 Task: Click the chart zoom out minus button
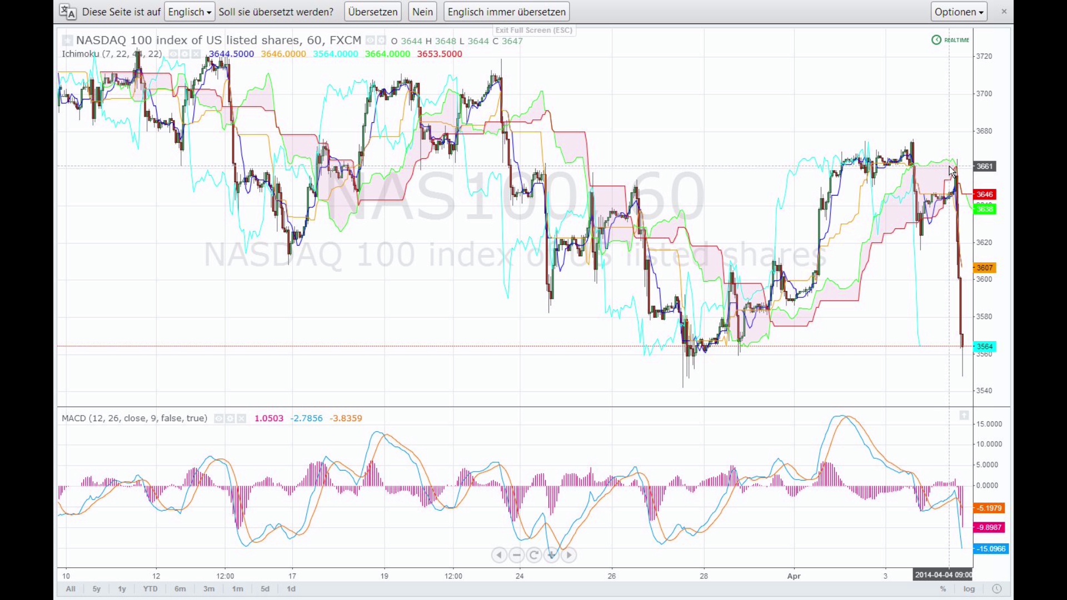pyautogui.click(x=517, y=555)
